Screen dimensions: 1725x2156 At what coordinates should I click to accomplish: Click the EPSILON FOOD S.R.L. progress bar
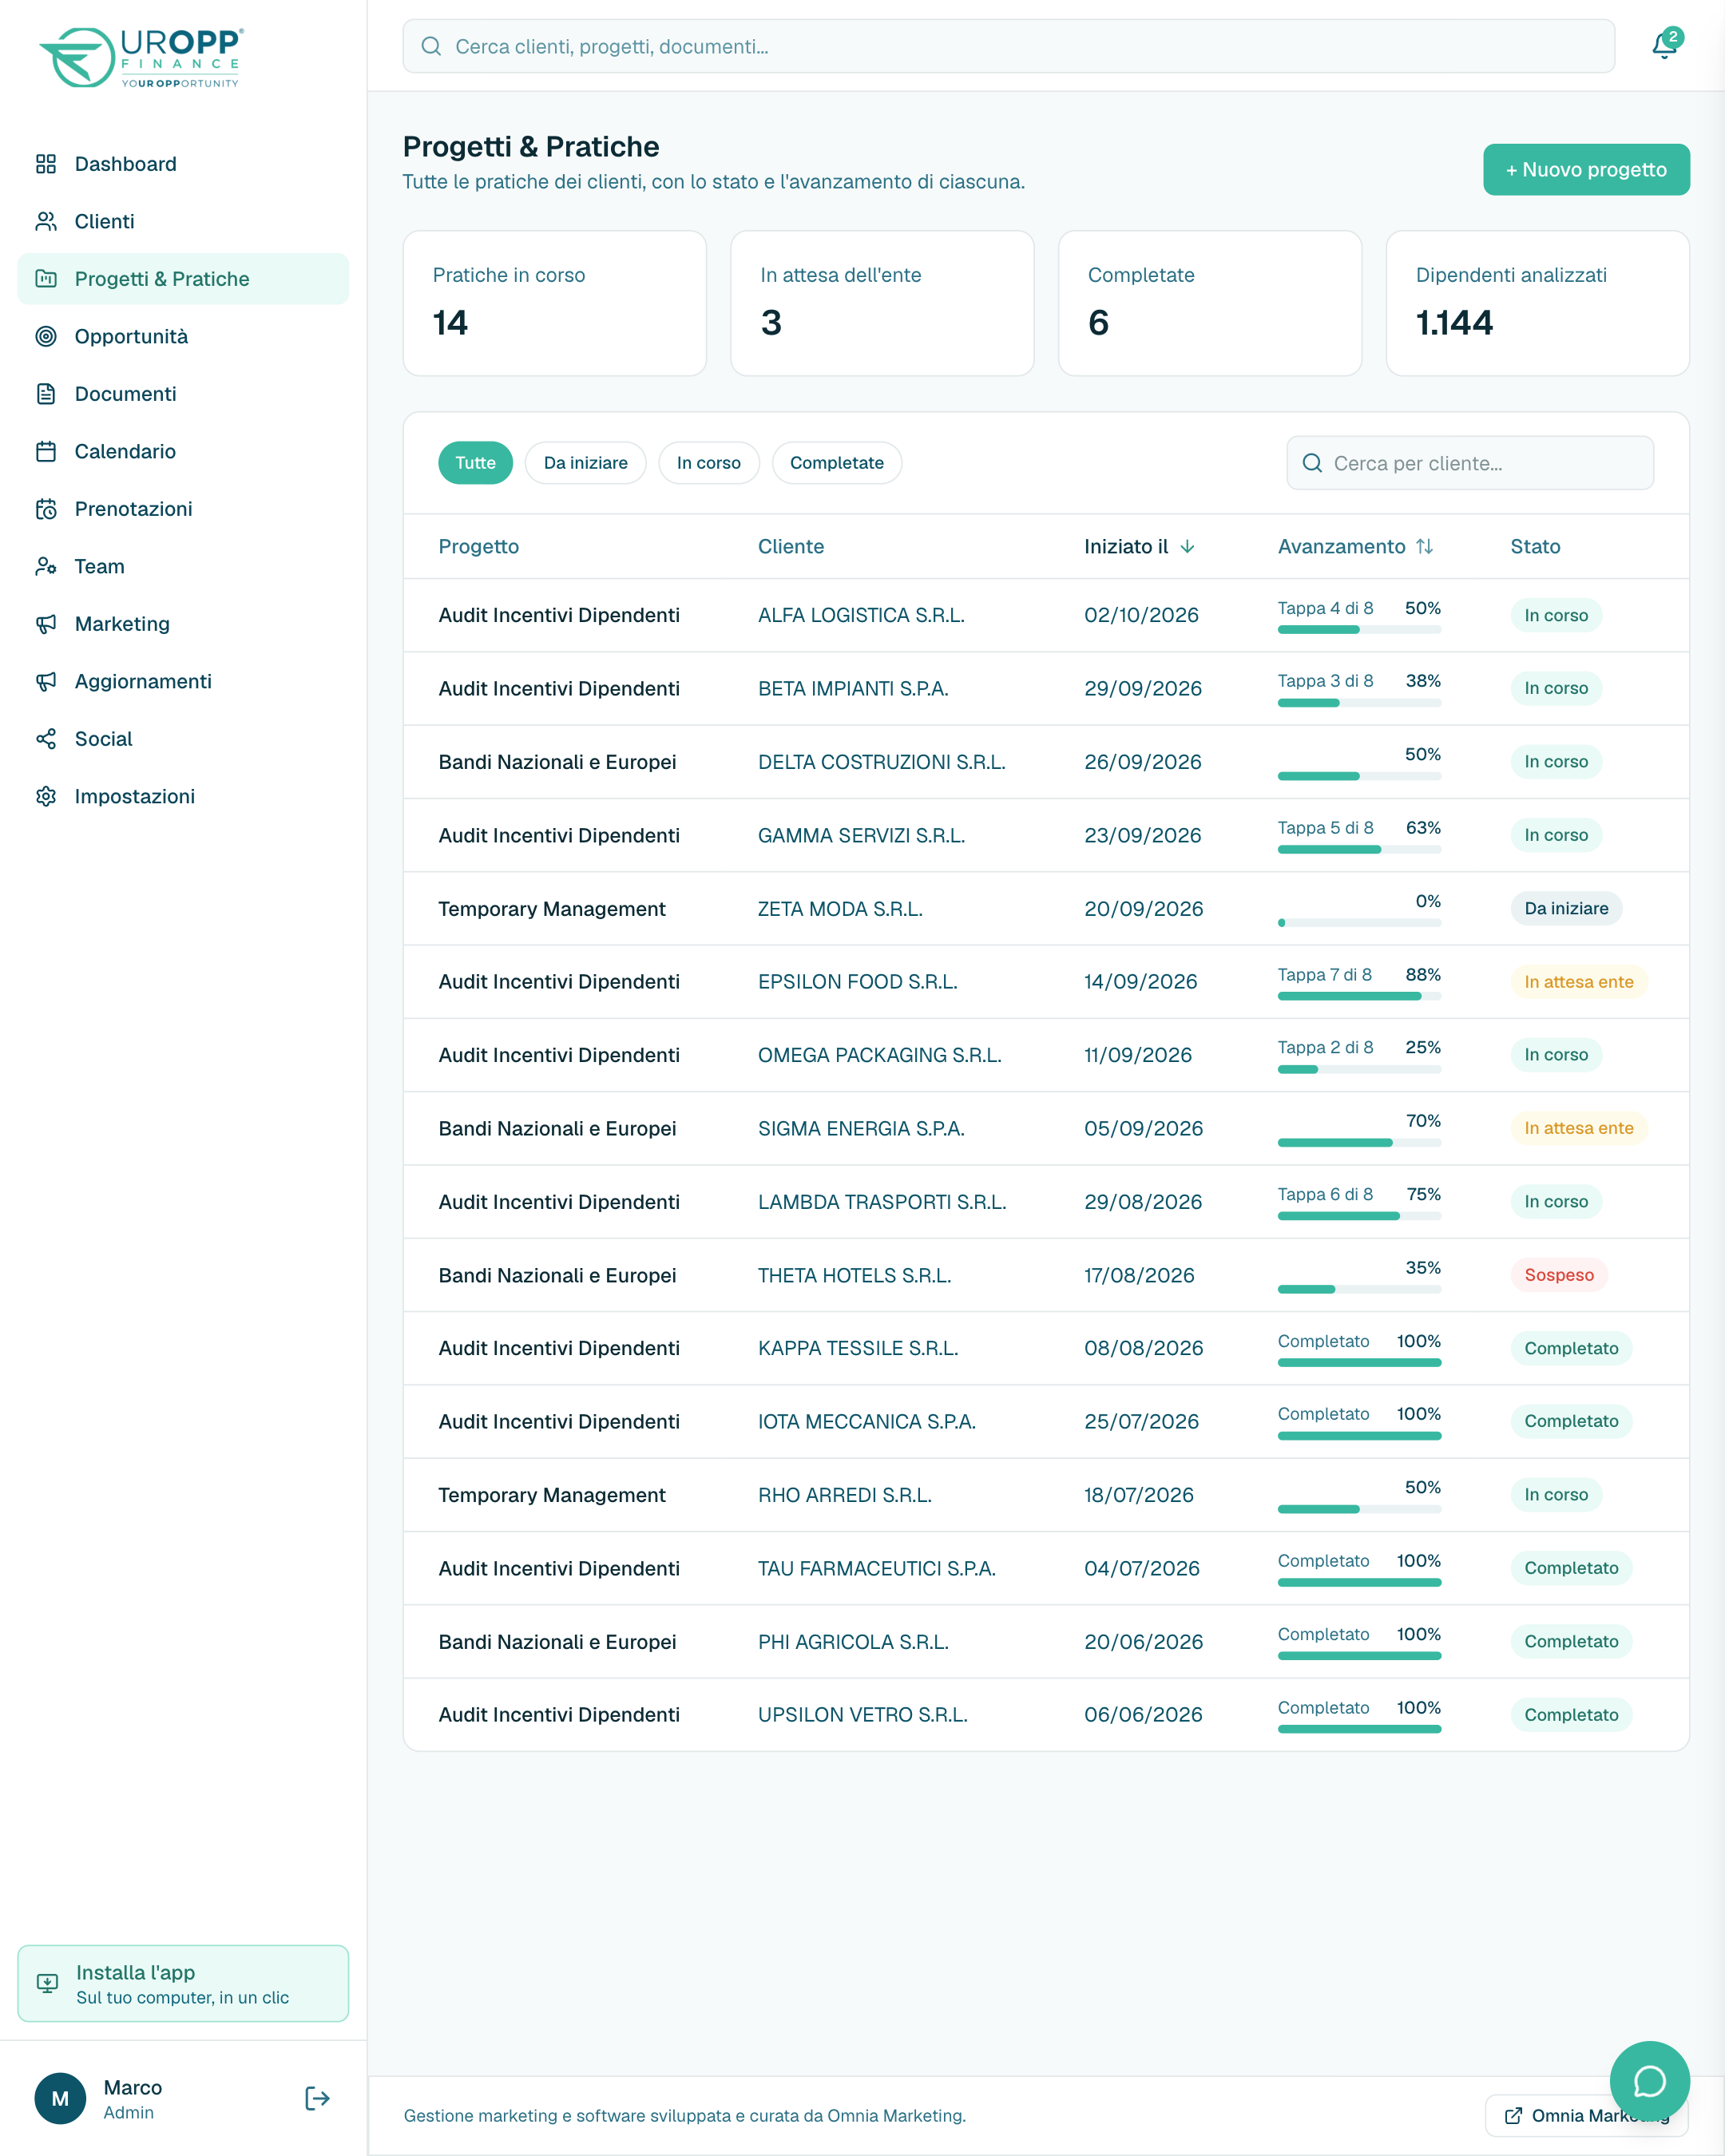click(x=1359, y=996)
